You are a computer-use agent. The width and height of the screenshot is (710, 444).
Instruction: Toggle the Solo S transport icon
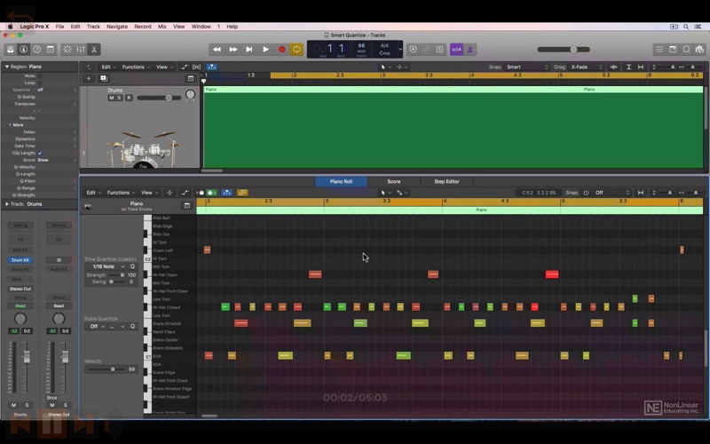pyautogui.click(x=439, y=50)
